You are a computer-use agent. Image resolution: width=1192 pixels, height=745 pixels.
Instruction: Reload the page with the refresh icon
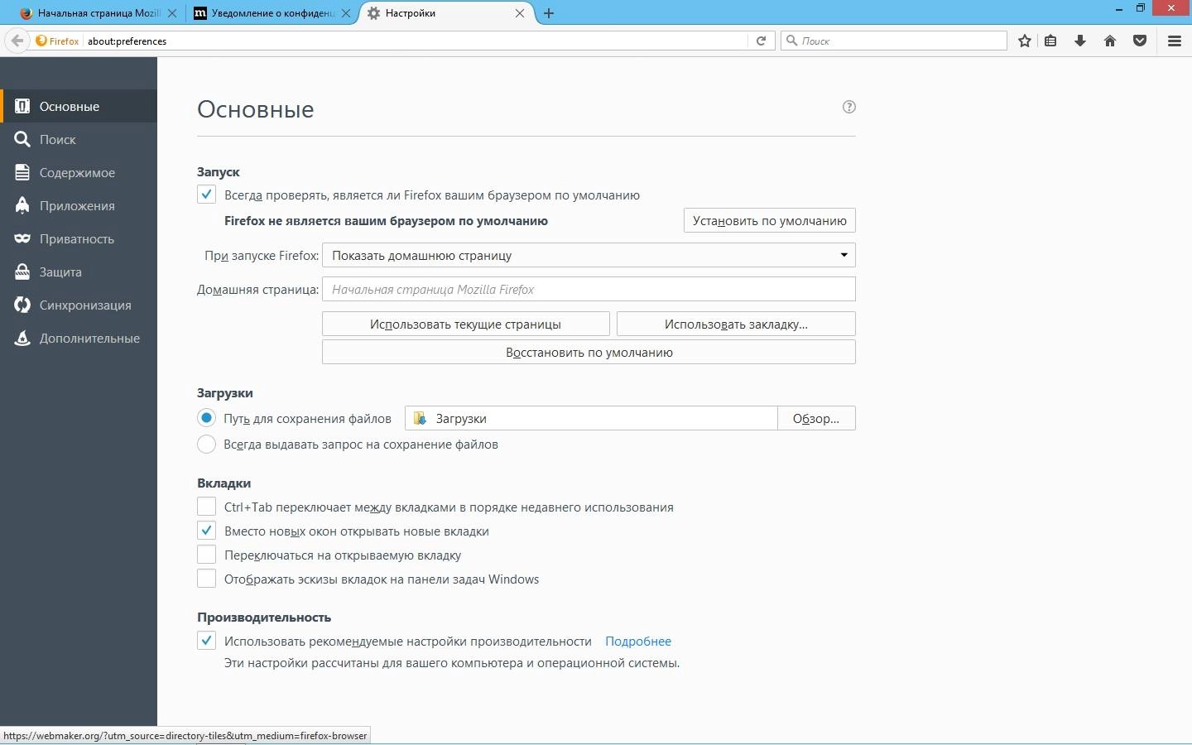762,41
